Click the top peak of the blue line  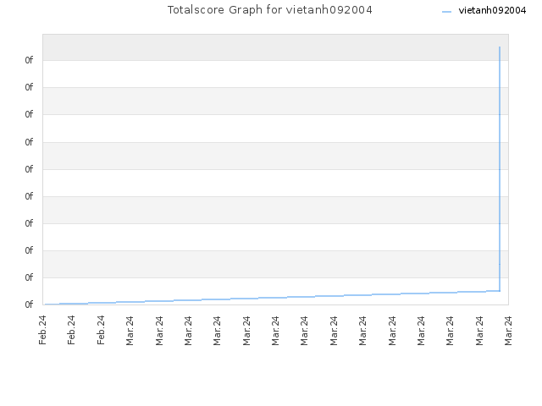[500, 47]
